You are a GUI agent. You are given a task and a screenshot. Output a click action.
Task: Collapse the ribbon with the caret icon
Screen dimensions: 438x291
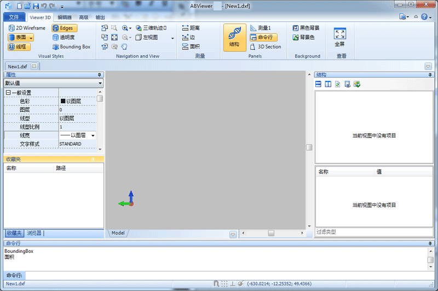(x=416, y=17)
